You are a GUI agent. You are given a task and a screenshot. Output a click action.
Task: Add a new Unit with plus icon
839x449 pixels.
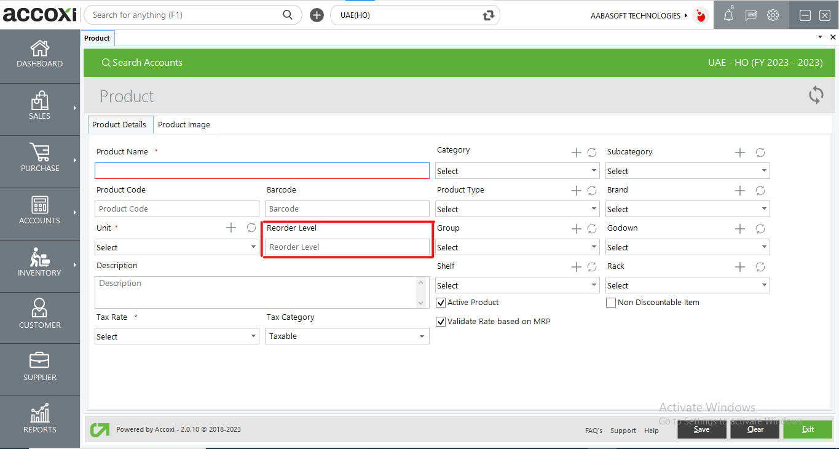231,228
